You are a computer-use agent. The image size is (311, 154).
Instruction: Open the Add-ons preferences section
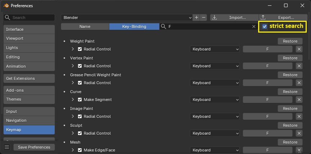(29, 90)
